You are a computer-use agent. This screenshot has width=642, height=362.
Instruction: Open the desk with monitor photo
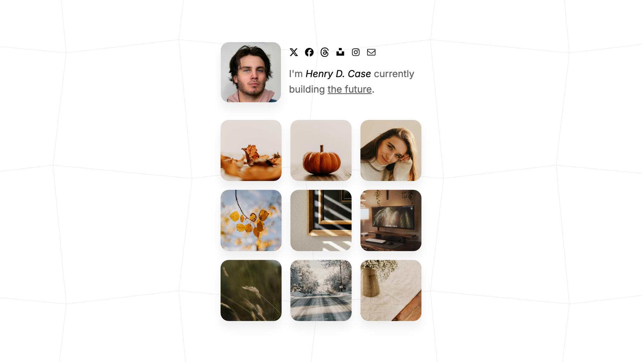(391, 220)
